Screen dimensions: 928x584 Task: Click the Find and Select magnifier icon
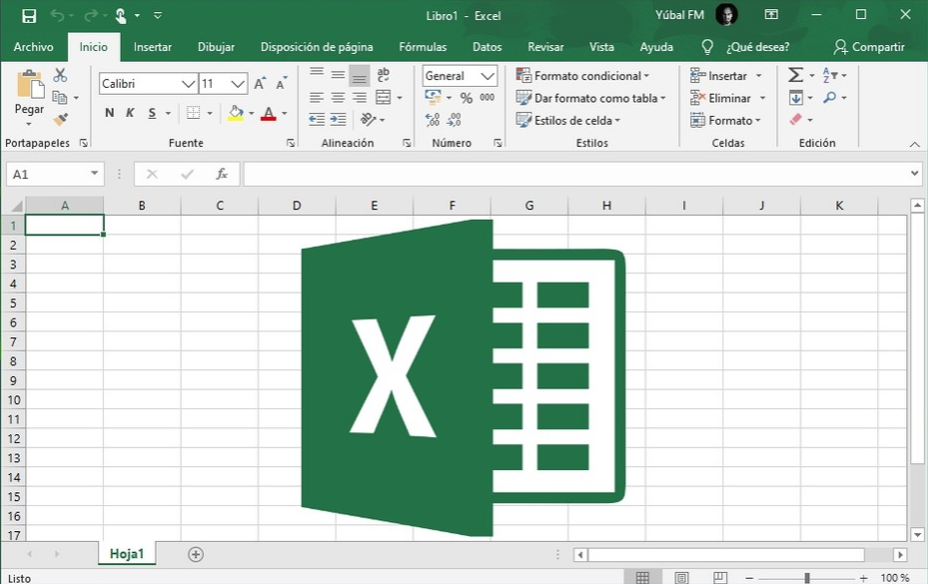830,97
